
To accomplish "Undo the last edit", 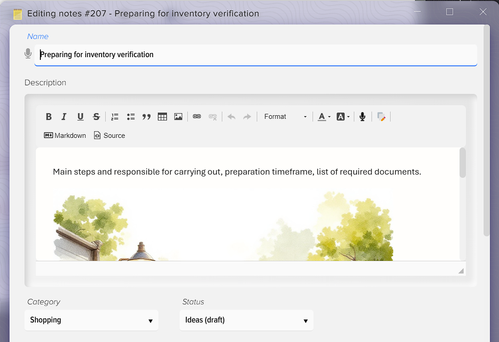I will click(231, 117).
